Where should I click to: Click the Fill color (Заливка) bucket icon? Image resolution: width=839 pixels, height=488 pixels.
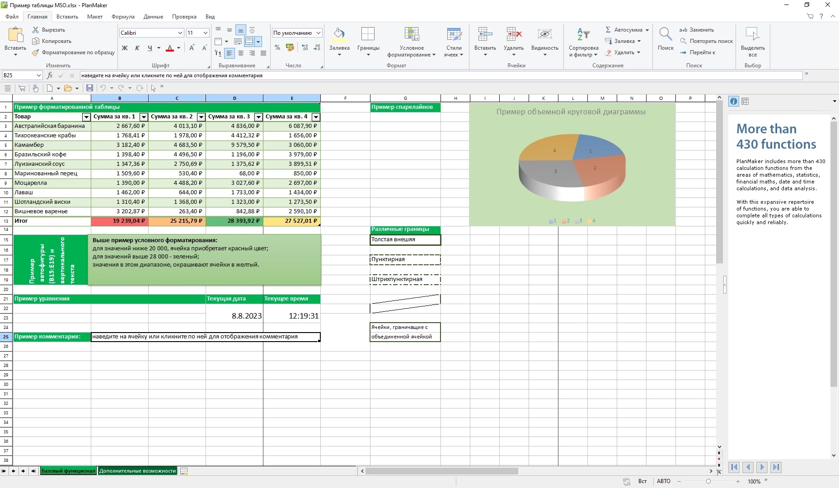click(x=339, y=34)
